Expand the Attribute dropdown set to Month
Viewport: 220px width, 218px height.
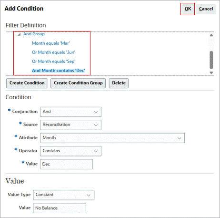click(x=112, y=138)
